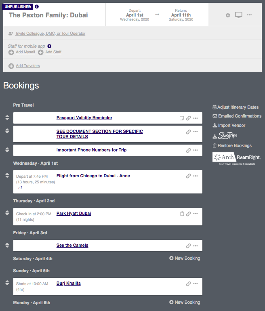Viewport: 265px width, 311px height.
Task: Click the Check In at 2:00 PM text
Action: [x=34, y=214]
